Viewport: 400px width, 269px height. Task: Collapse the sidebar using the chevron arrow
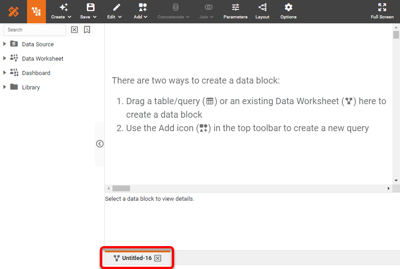coord(99,143)
